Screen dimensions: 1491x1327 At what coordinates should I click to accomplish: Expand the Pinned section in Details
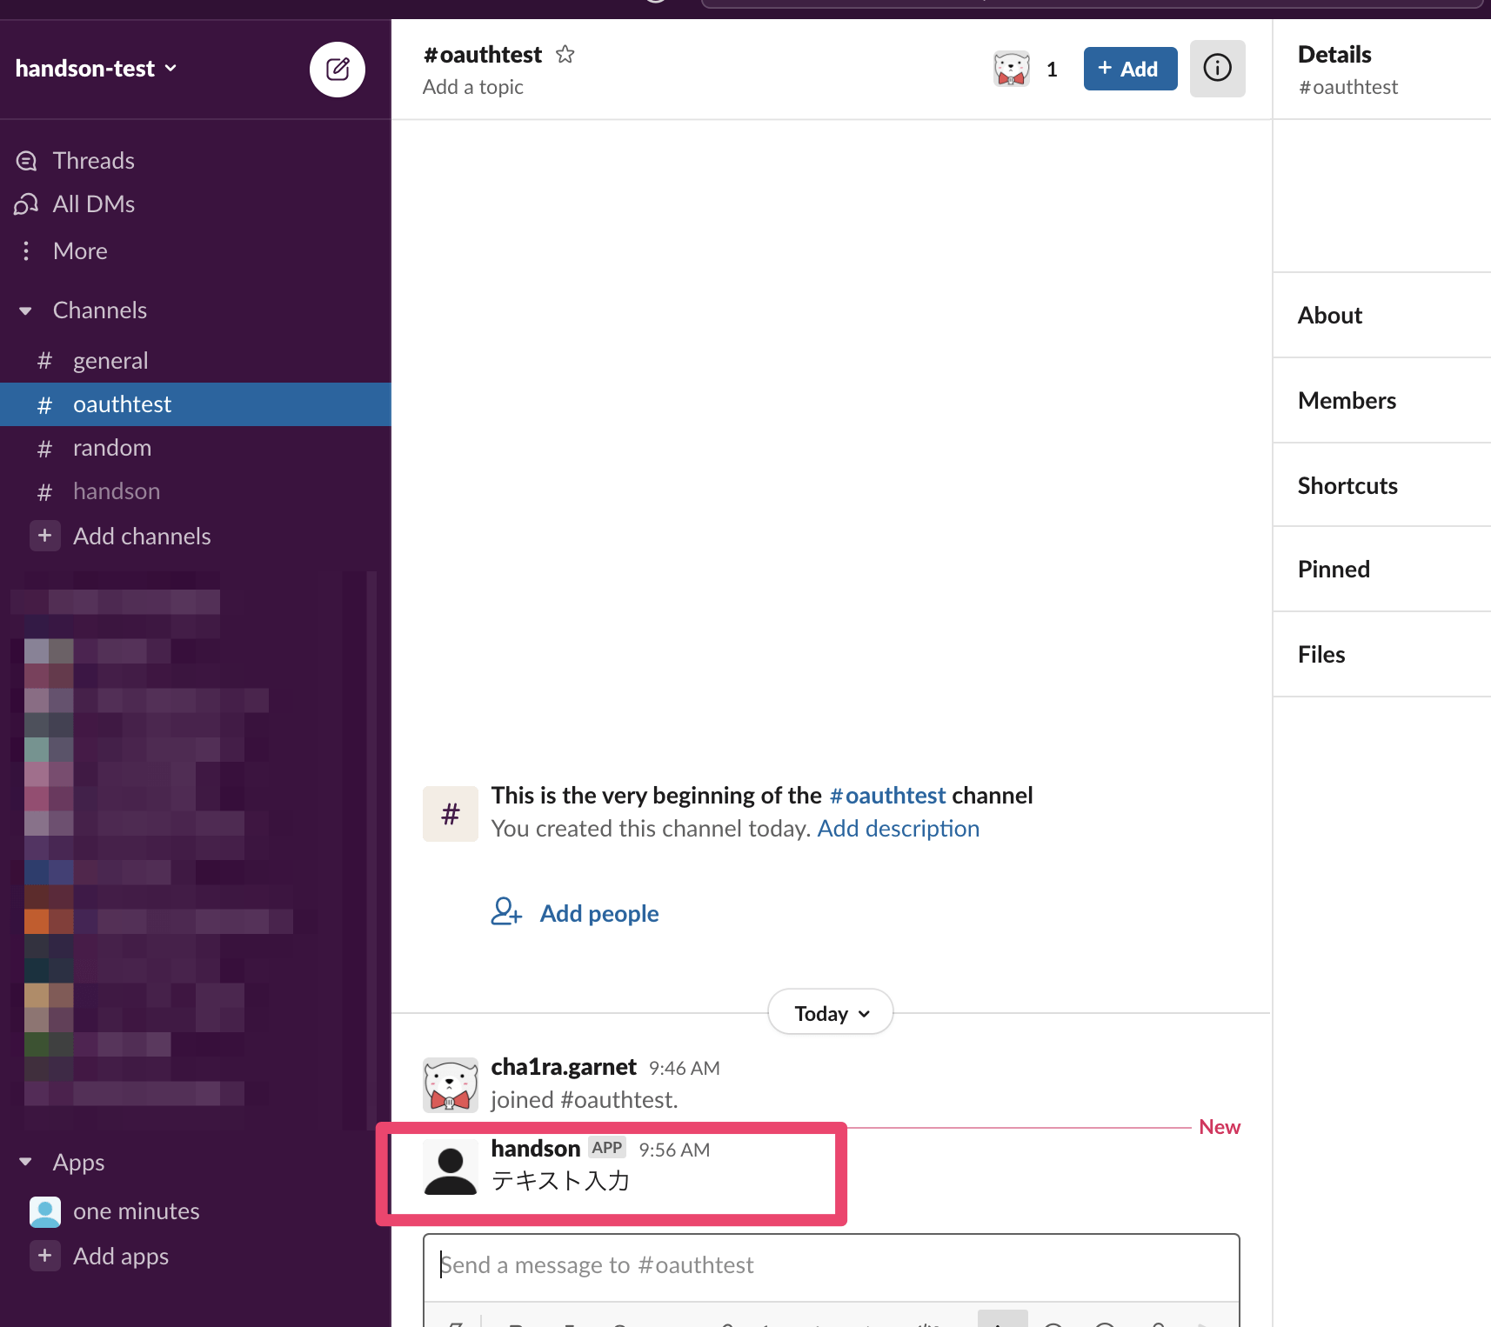click(1381, 570)
